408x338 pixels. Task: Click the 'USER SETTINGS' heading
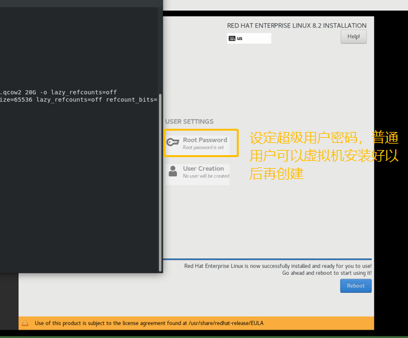click(189, 122)
